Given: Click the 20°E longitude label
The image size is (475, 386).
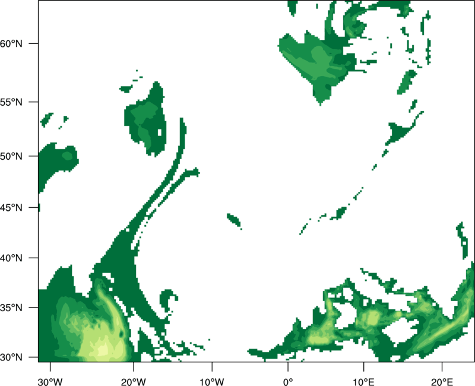Looking at the screenshot, I should (x=442, y=382).
